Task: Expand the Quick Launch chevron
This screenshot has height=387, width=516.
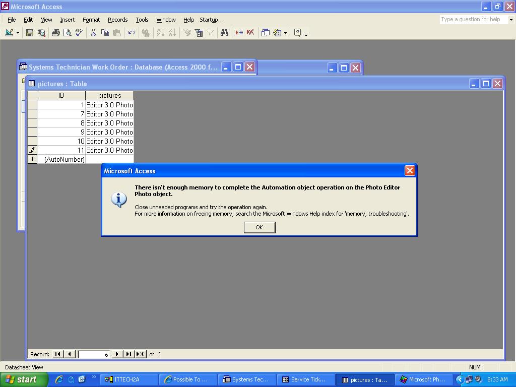Action: point(94,377)
